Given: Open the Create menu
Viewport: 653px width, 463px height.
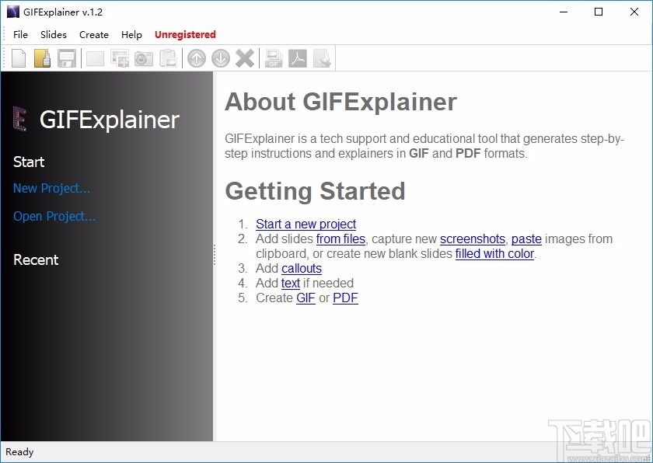Looking at the screenshot, I should [x=93, y=34].
